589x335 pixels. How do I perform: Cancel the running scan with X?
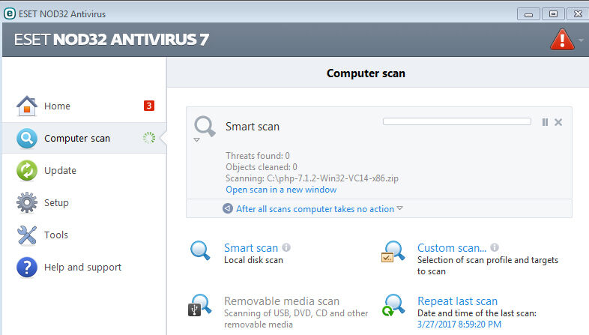(x=558, y=122)
